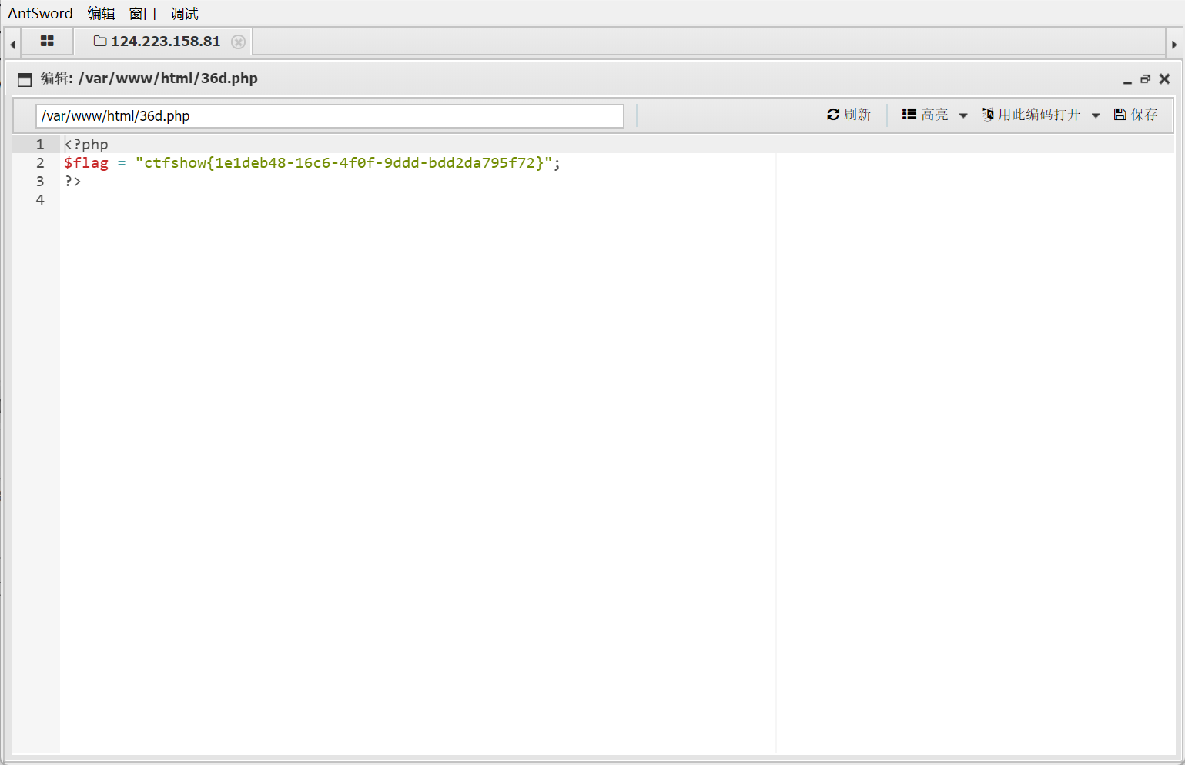Minimize the 36d.php editor window
This screenshot has height=765, width=1185.
coord(1127,80)
